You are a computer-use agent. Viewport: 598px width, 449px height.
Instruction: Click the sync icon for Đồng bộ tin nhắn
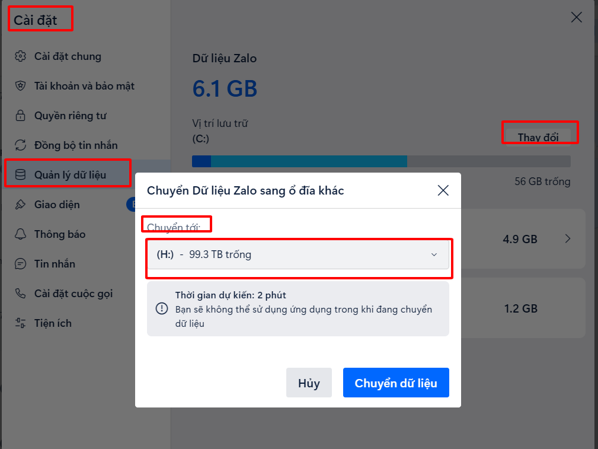[21, 145]
